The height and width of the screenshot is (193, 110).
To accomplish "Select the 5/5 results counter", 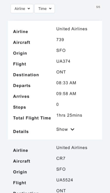I will point(98,7).
